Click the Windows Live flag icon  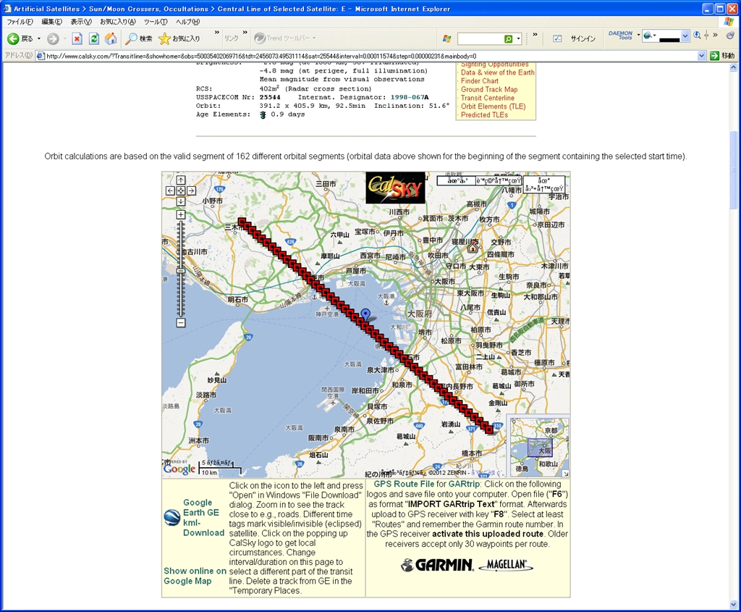(x=446, y=39)
